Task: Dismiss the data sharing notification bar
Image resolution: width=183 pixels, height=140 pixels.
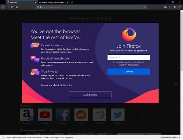Action: coord(180,138)
